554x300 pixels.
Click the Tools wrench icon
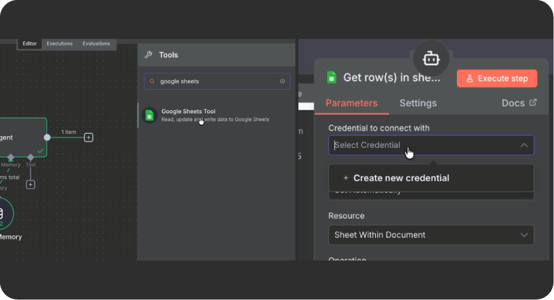148,55
